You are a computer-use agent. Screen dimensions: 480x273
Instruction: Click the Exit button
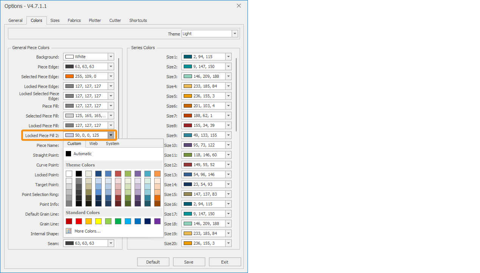pos(225,262)
